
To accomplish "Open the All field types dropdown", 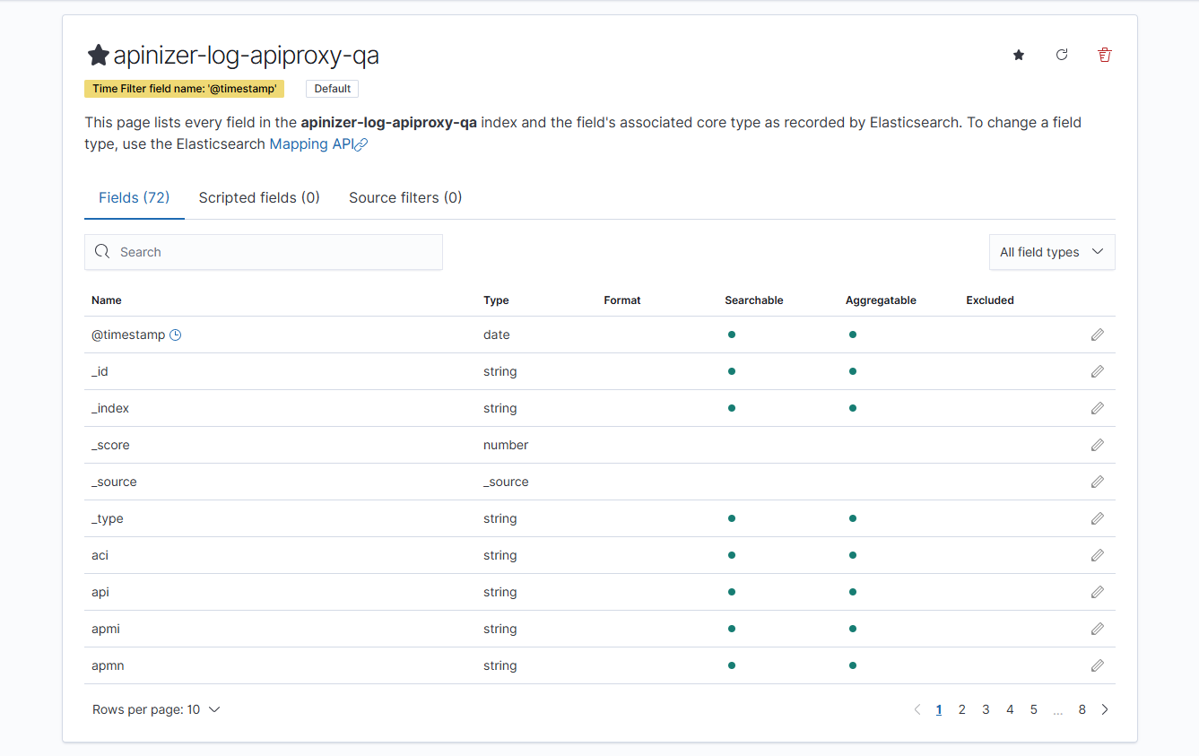I will (x=1051, y=252).
